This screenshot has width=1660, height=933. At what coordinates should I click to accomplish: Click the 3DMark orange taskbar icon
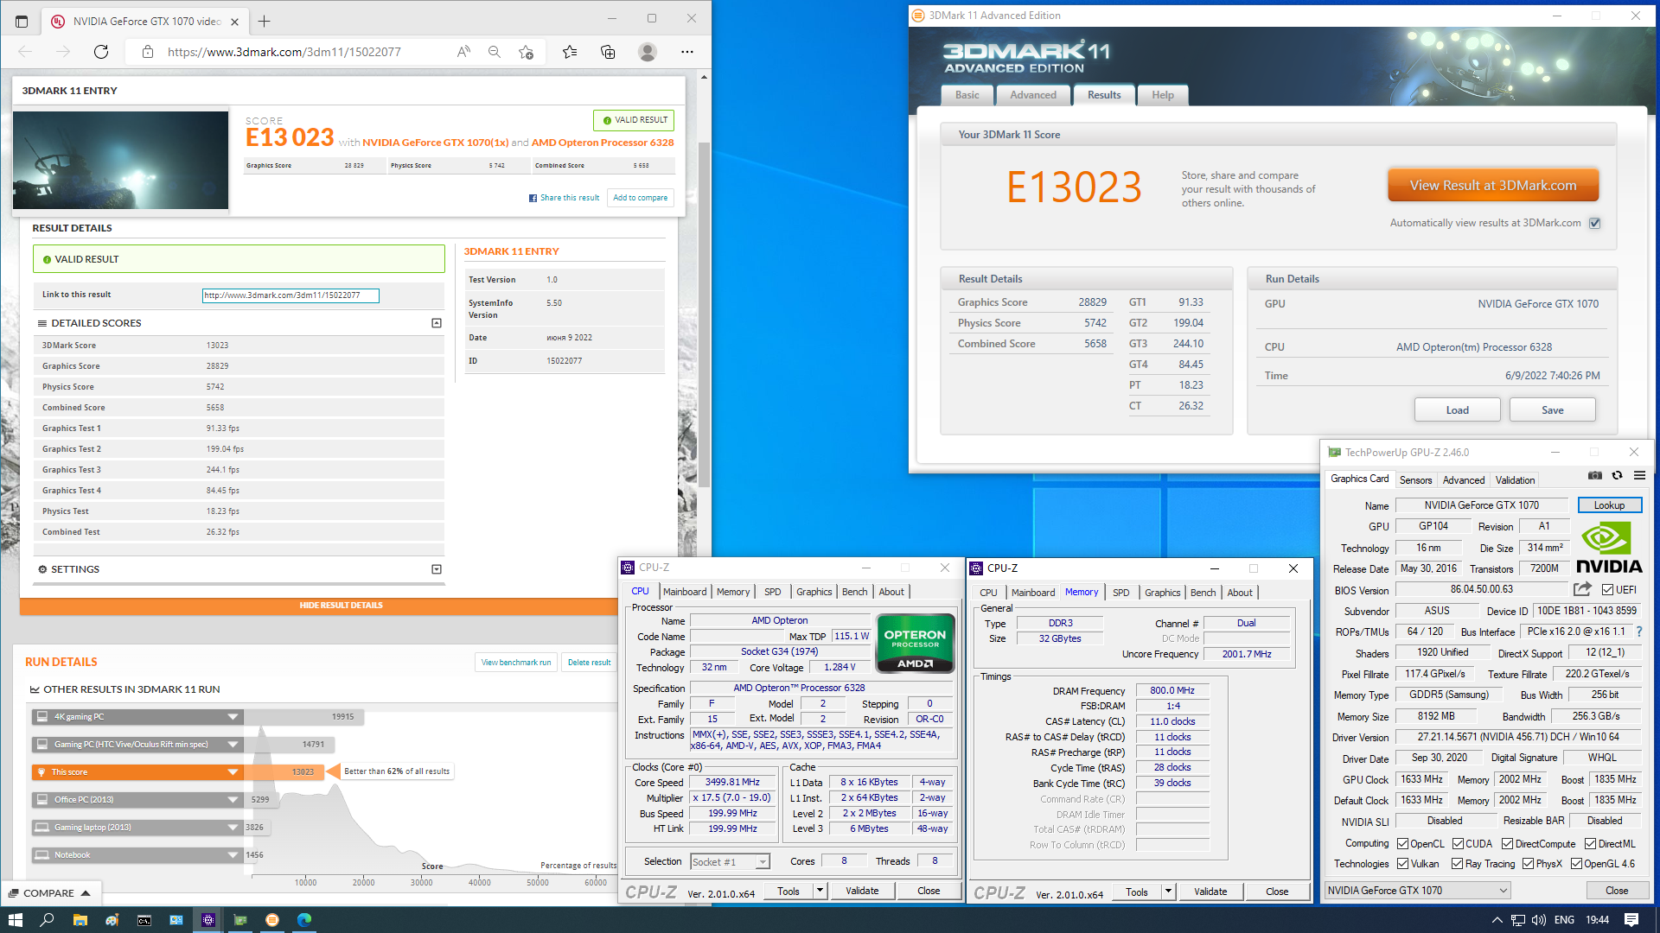[272, 920]
